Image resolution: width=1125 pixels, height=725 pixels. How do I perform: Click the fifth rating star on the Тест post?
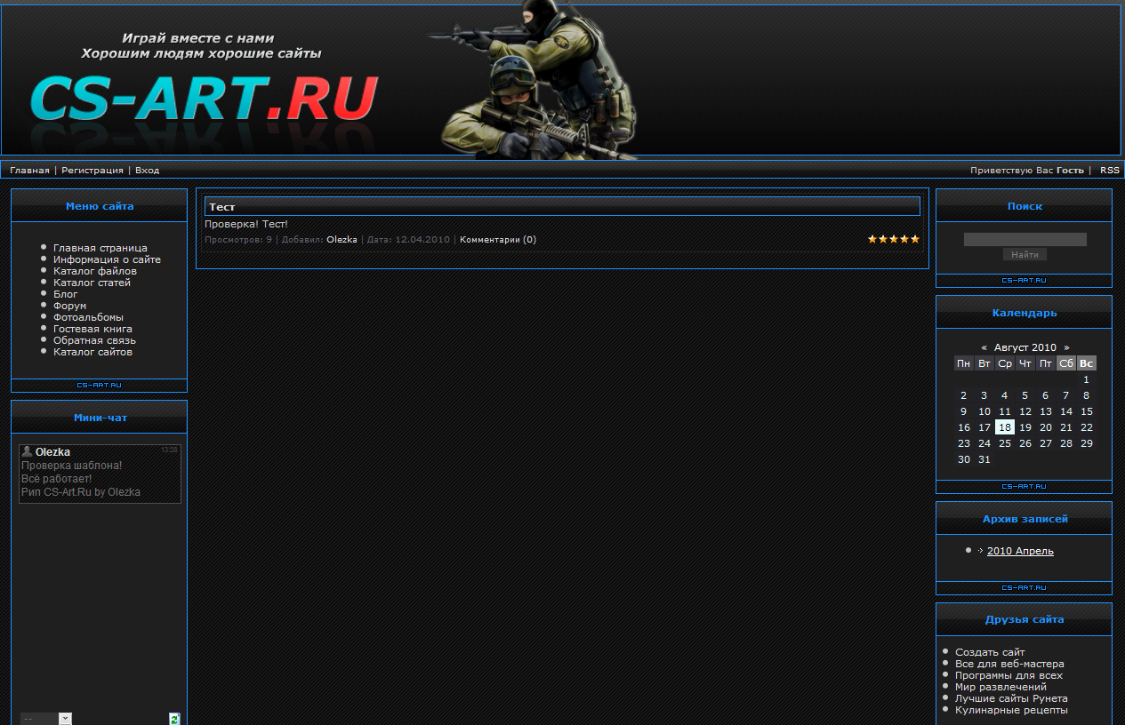pos(915,238)
